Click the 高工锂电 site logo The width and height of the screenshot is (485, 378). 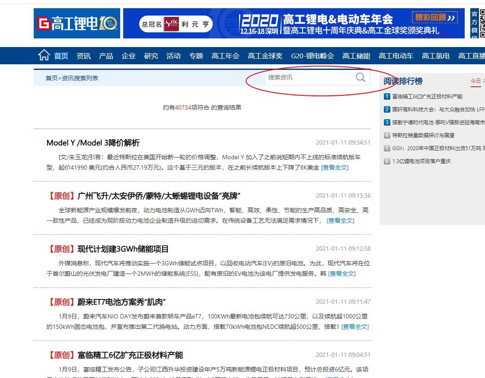(x=77, y=23)
